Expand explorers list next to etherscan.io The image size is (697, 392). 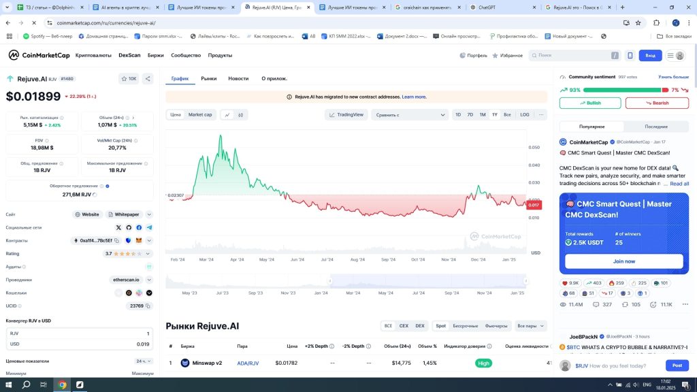tap(149, 280)
